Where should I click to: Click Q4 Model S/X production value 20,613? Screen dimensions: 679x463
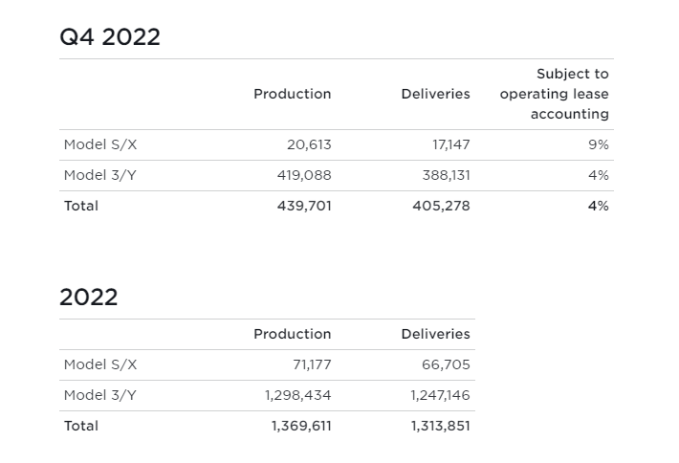(309, 144)
